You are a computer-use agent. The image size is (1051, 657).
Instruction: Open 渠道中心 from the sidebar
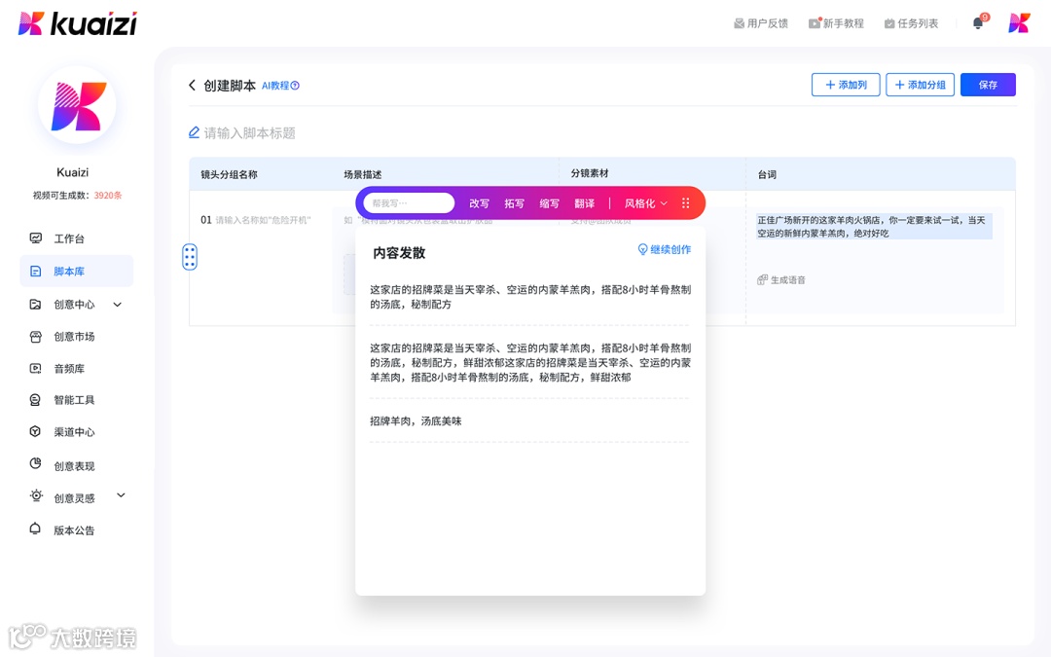click(x=75, y=431)
